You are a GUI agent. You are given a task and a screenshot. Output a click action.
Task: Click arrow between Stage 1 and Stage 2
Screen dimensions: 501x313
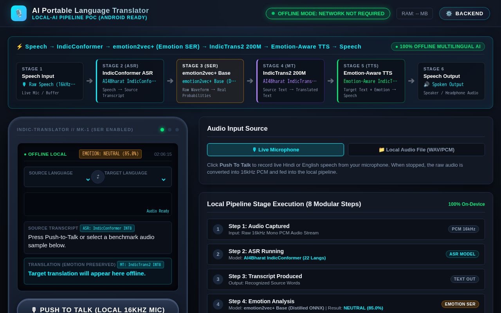(x=90, y=81)
